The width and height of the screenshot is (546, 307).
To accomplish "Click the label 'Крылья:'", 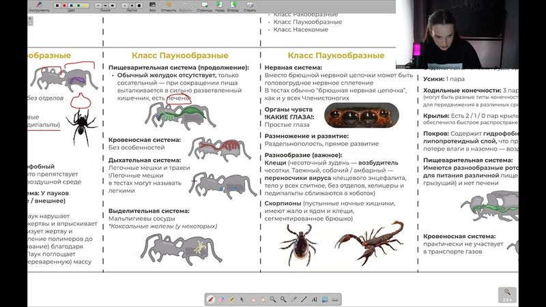I will coord(436,116).
